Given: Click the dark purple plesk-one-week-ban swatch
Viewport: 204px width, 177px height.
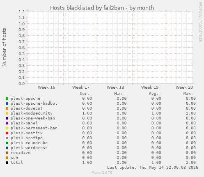Looking at the screenshot, I should click(x=7, y=118).
